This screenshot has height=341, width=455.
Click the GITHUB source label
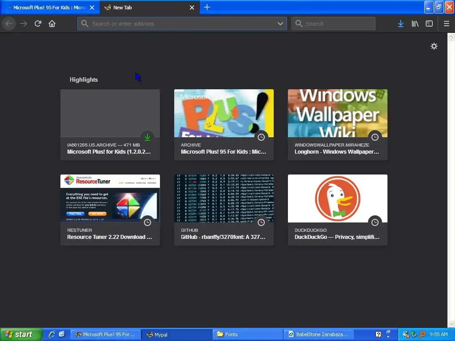(189, 230)
